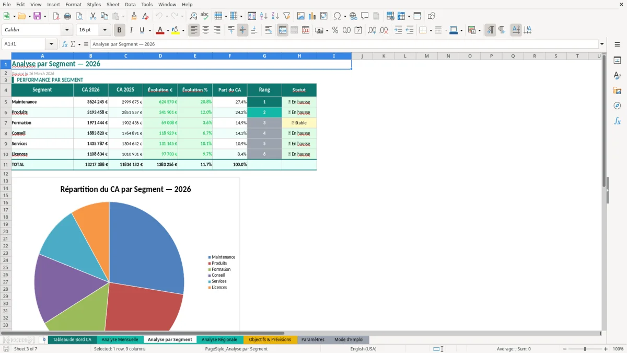Open Print Preview from the toolbar

pyautogui.click(x=79, y=16)
